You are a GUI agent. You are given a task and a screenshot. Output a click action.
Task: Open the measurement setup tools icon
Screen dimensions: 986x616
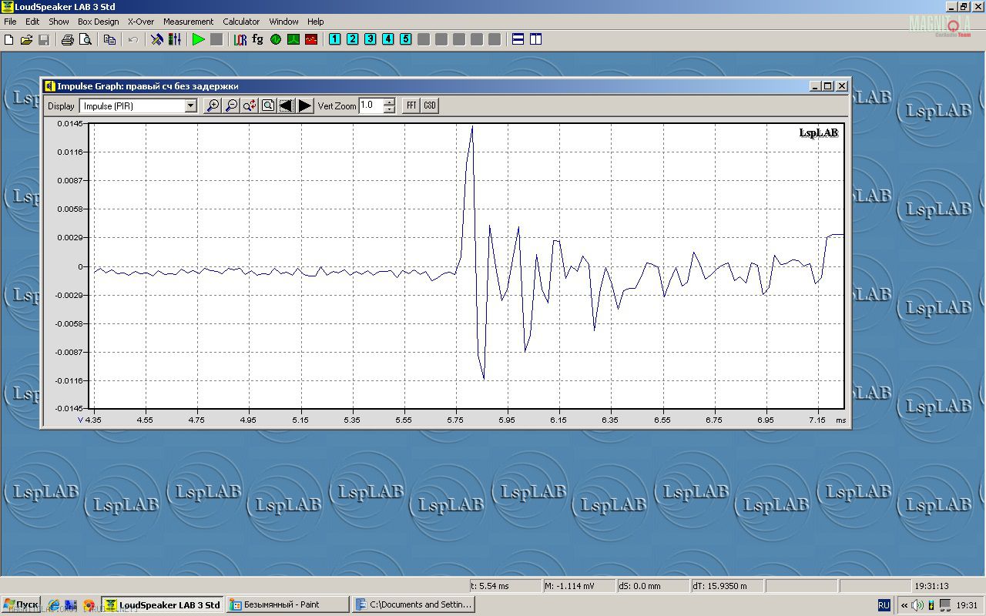point(157,39)
